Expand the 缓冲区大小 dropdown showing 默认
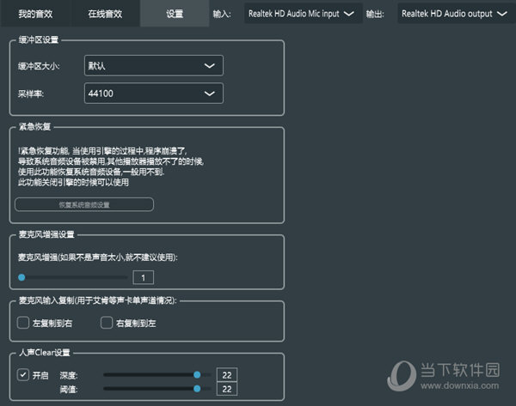Screen dimensions: 516x406 coord(154,66)
